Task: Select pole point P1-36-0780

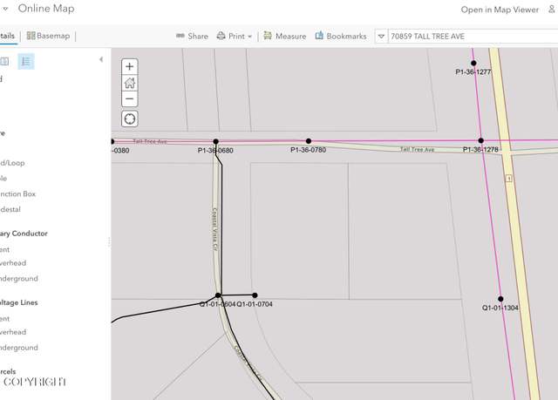Action: click(309, 141)
